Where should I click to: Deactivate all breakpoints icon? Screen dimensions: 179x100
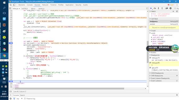pyautogui.click(x=167, y=8)
